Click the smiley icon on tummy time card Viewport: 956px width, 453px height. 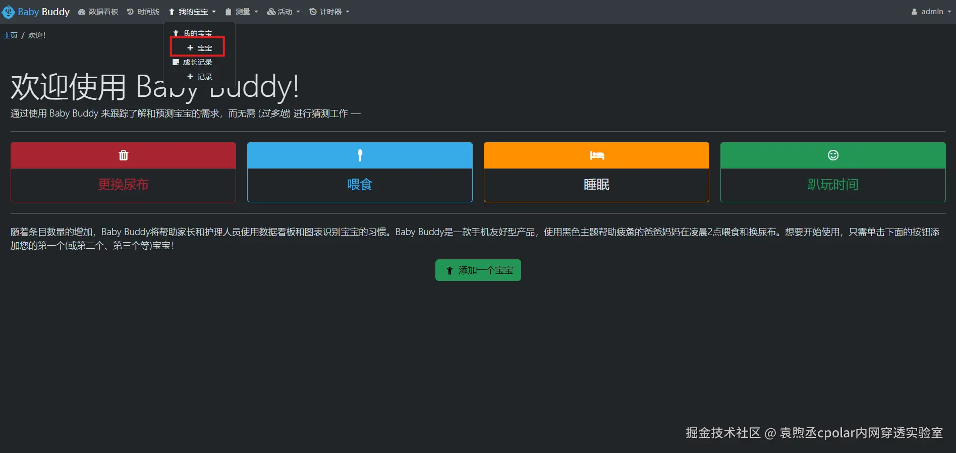(x=833, y=155)
